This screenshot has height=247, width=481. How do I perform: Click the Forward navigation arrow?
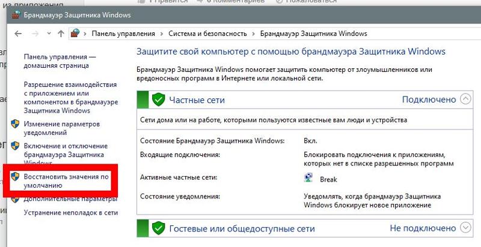click(x=35, y=34)
